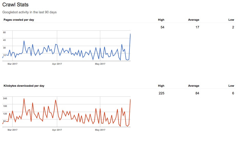The image size is (241, 144).
Task: Click May 2017 label under the red chart
Action: coord(100,130)
